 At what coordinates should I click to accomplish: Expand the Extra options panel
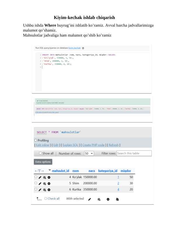43,162
